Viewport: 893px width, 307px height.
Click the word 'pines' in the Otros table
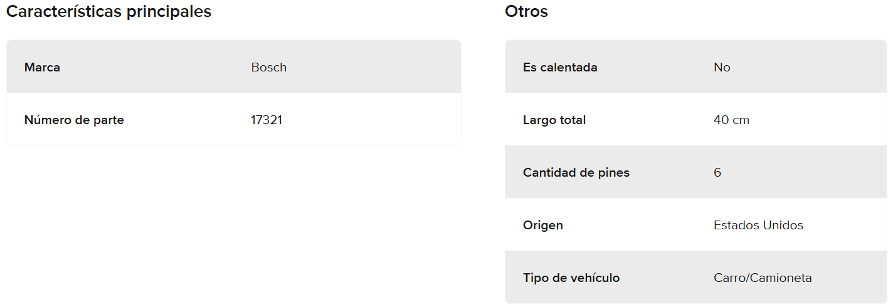click(x=613, y=172)
